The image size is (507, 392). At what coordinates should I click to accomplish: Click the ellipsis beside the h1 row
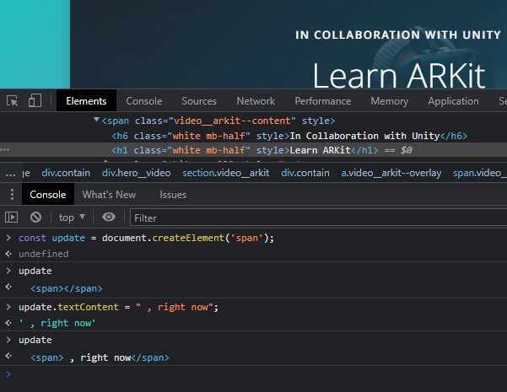5,150
